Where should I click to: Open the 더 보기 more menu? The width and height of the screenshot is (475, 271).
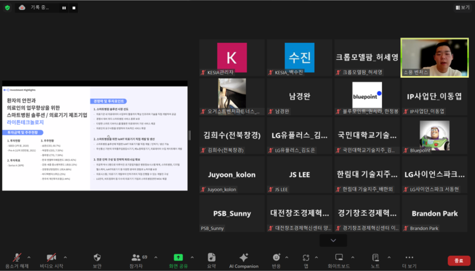pos(408,257)
